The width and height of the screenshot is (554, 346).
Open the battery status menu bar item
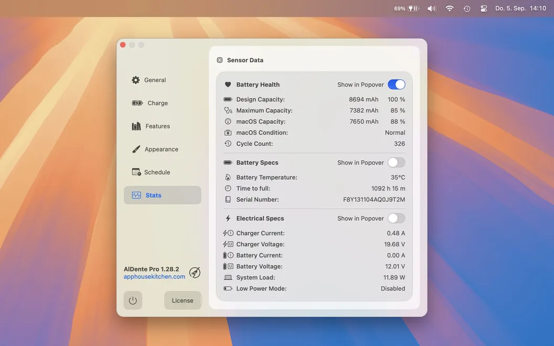click(x=407, y=8)
